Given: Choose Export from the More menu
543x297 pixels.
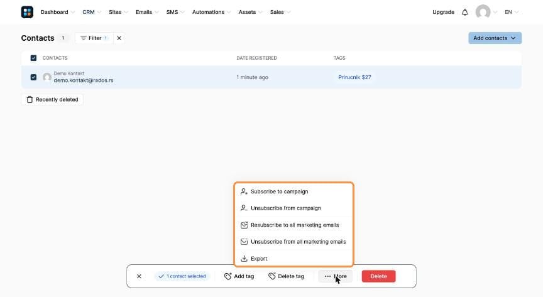Looking at the screenshot, I should (293, 259).
